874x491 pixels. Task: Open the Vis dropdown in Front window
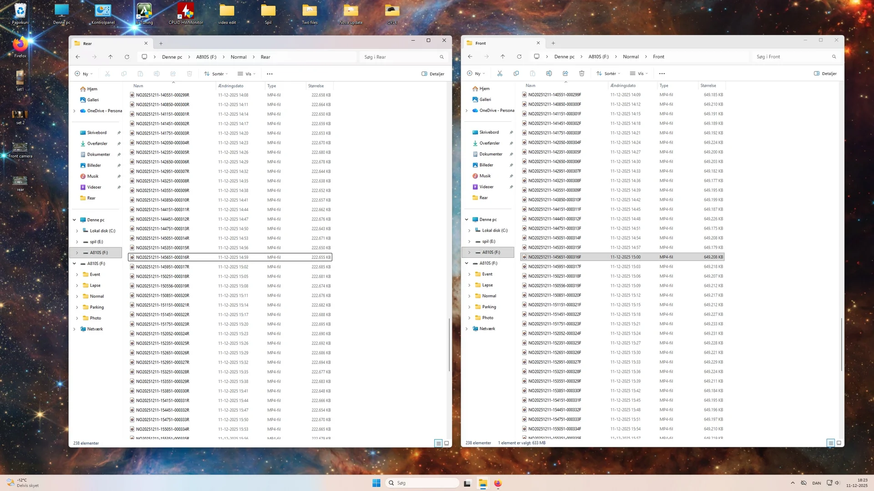639,73
